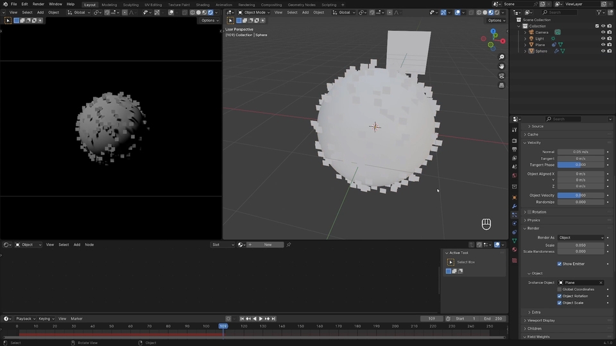Viewport: 616px width, 346px height.
Task: Expand the Camera item in outliner
Action: point(526,32)
